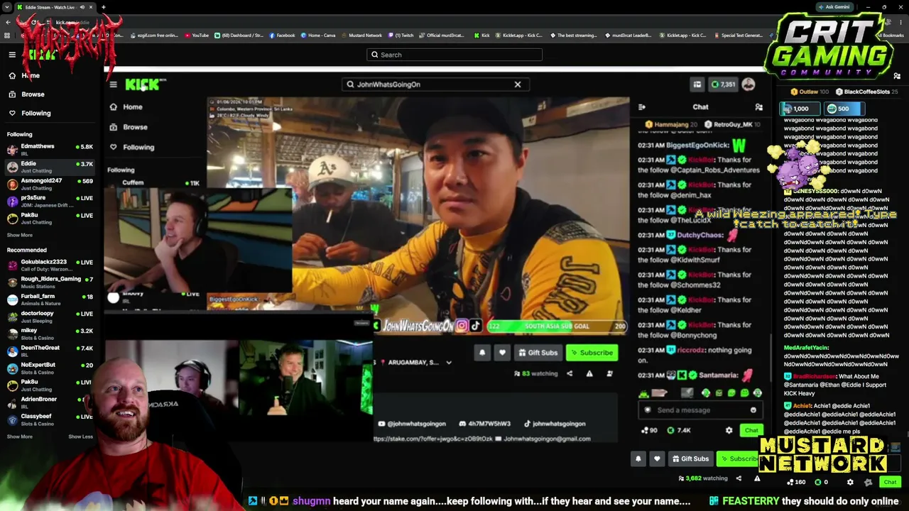The image size is (909, 511).
Task: Open the settings gear in the outer chat footer
Action: pos(850,483)
